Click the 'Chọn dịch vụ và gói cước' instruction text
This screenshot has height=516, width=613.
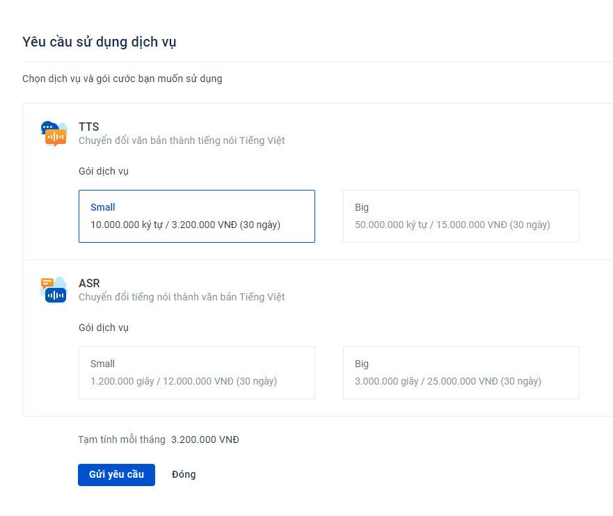122,79
